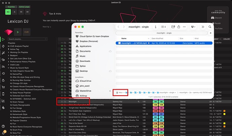The height and width of the screenshot is (136, 232).
Task: Open the magic wand utilities icon in sidebar
Action: 3,53
